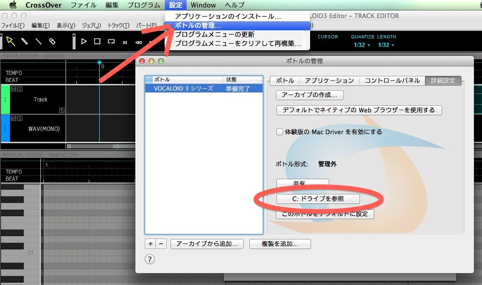
Task: Add a bottle with plus button
Action: click(151, 244)
